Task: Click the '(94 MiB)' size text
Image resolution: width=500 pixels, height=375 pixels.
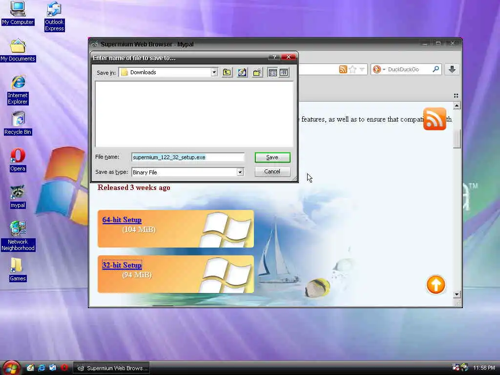Action: click(137, 274)
